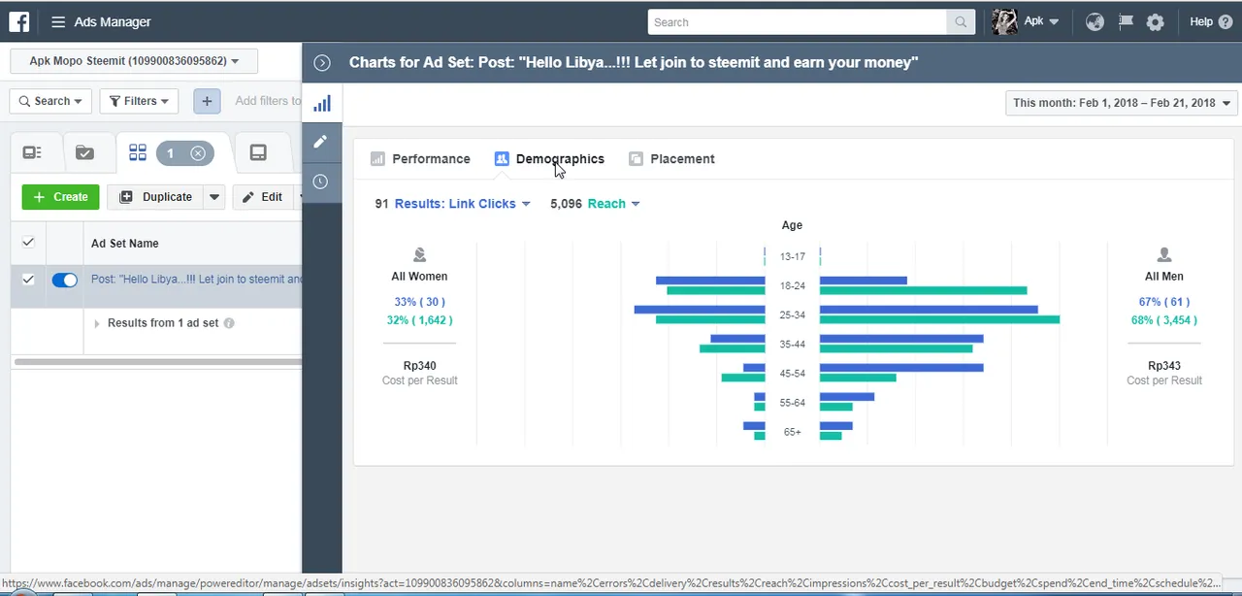The width and height of the screenshot is (1242, 596).
Task: Switch to the campaigns folder tab
Action: [x=85, y=152]
